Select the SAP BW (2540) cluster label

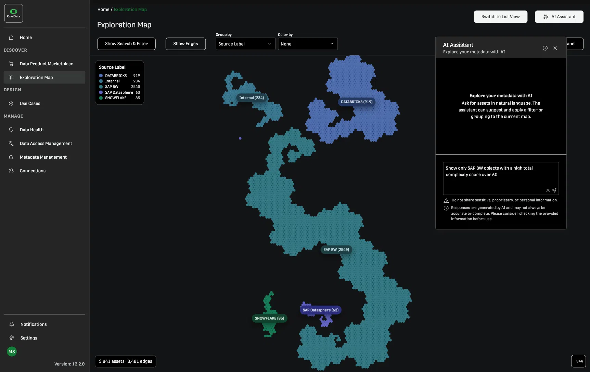point(336,250)
